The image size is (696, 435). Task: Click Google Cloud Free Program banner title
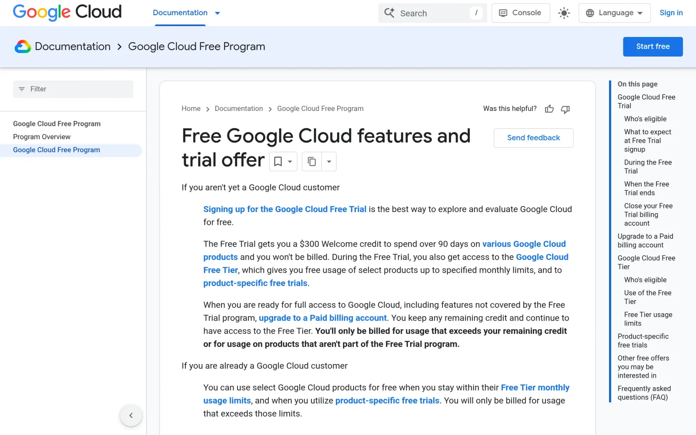[x=197, y=47]
